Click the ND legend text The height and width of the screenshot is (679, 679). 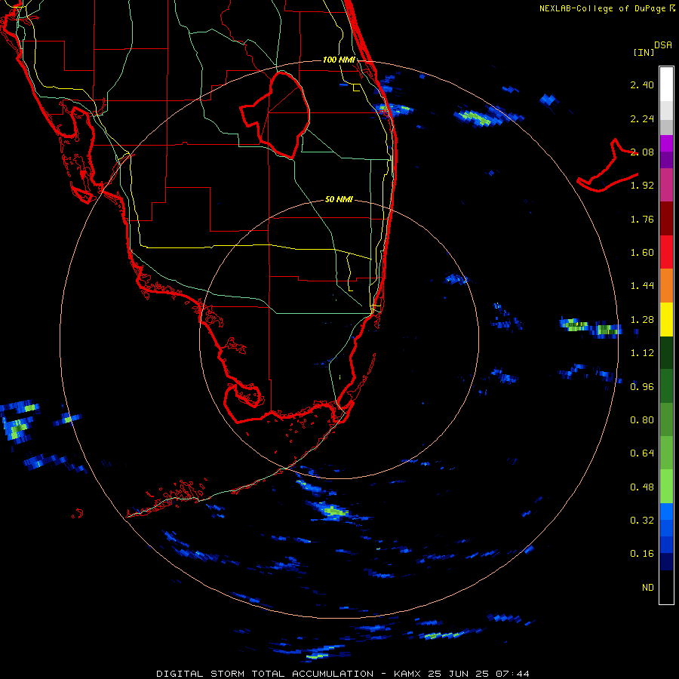(648, 587)
